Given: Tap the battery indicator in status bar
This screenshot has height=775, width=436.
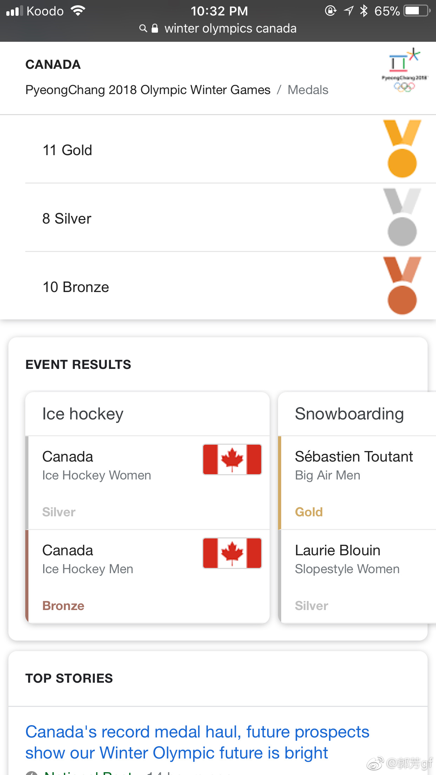Looking at the screenshot, I should coord(417,11).
